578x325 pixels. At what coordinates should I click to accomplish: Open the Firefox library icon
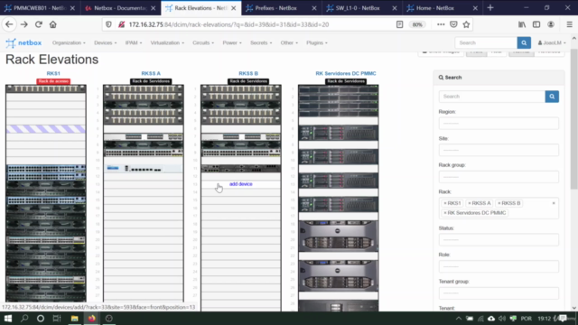[522, 24]
